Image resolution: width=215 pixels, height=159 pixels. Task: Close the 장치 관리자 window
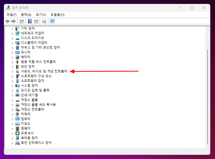point(204,8)
